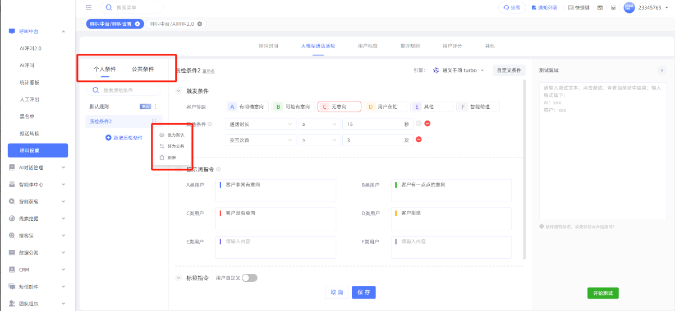
Task: Switch to the 公共条件 tab
Action: (x=143, y=69)
